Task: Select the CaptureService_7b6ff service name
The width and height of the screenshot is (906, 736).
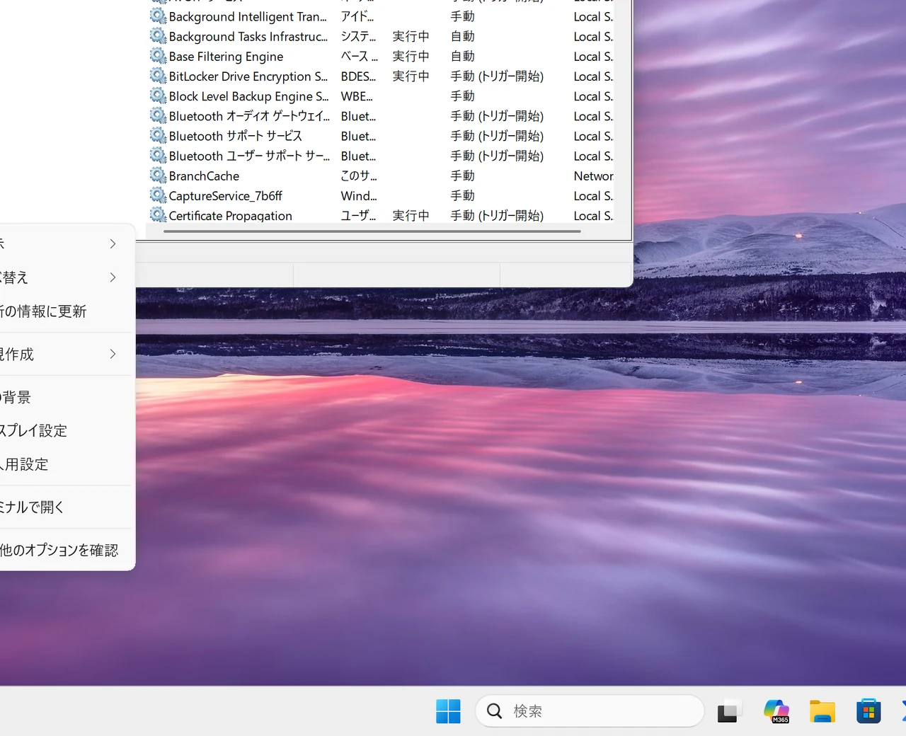Action: [x=225, y=195]
